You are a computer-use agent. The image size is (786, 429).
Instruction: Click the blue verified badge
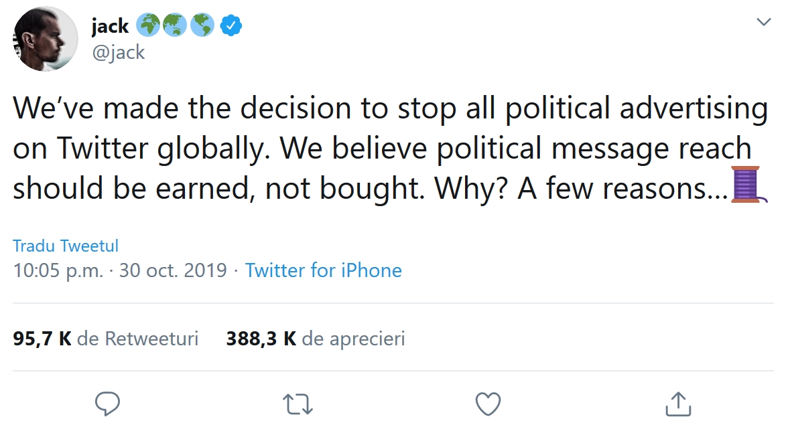[232, 26]
